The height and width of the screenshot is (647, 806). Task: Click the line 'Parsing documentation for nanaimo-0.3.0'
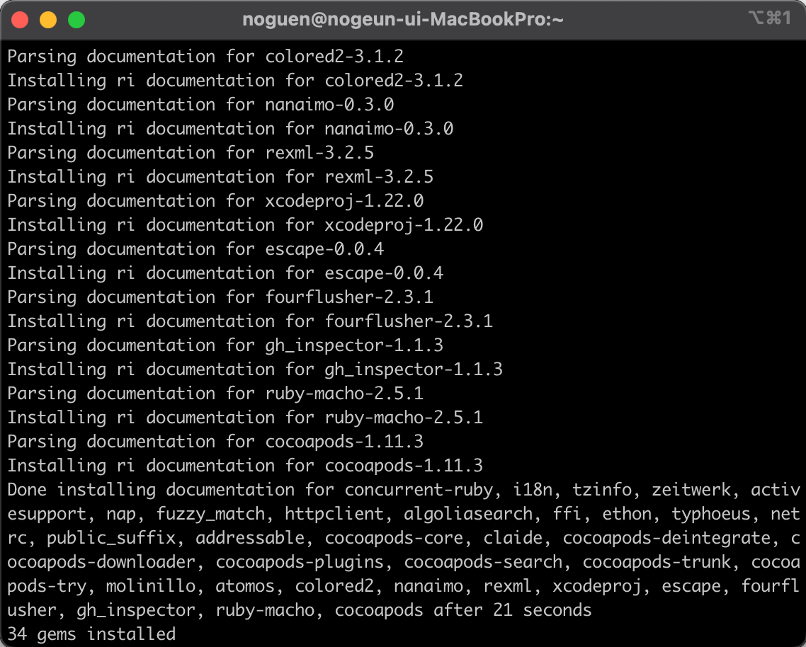200,104
